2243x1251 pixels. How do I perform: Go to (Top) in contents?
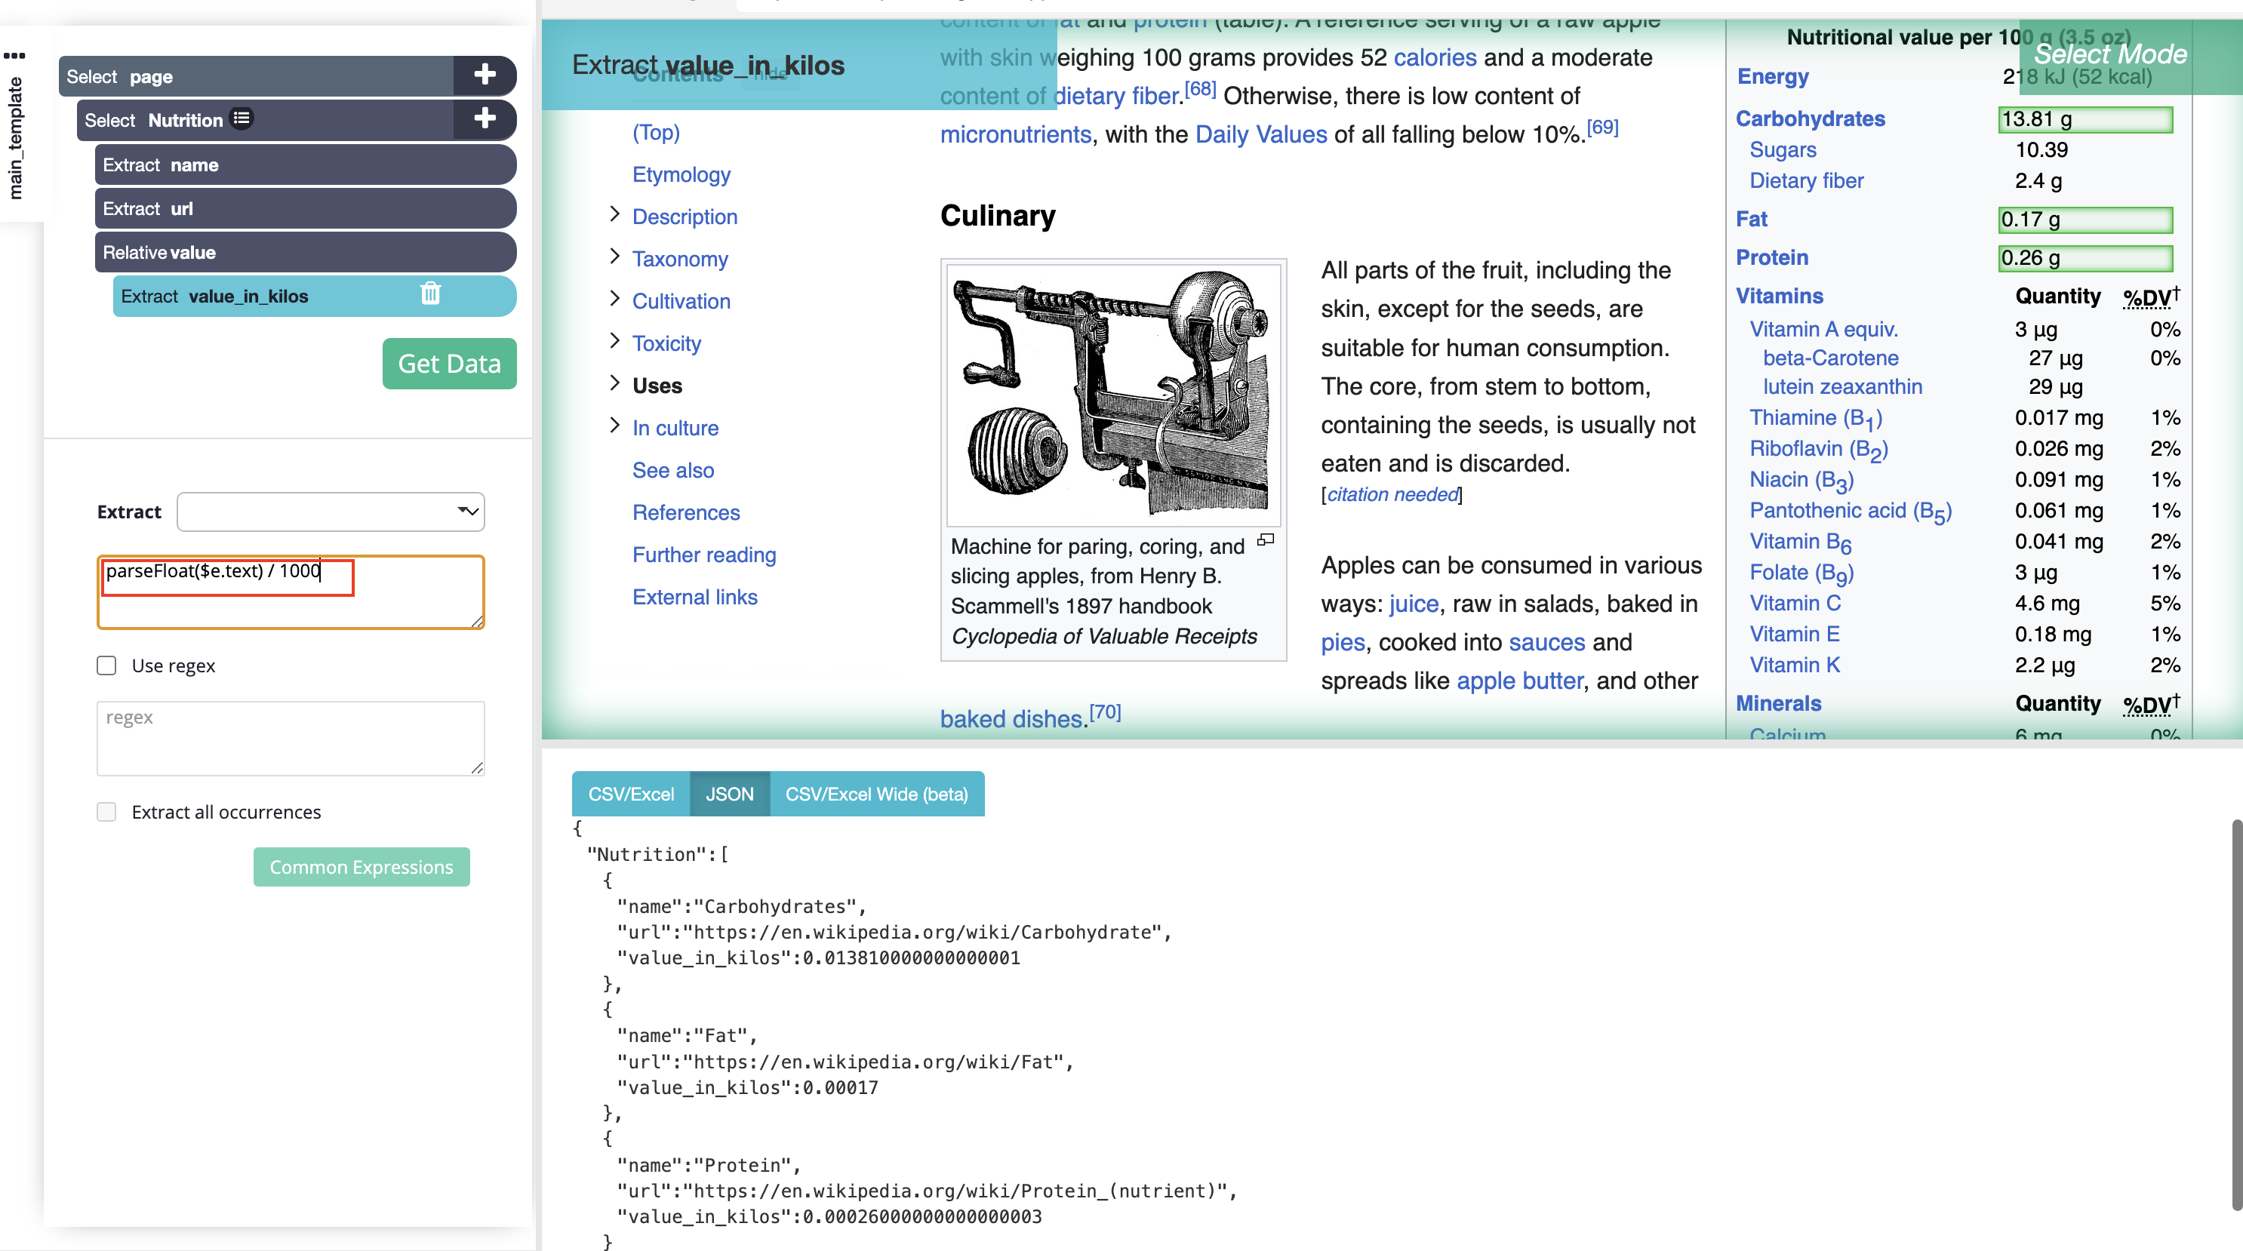pos(656,132)
